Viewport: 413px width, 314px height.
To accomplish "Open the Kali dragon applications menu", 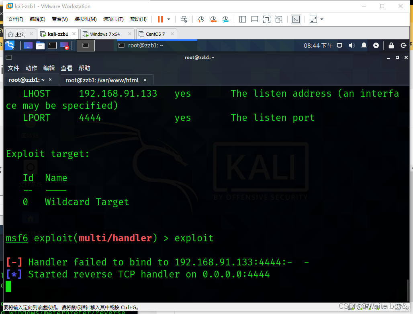I will [x=10, y=45].
